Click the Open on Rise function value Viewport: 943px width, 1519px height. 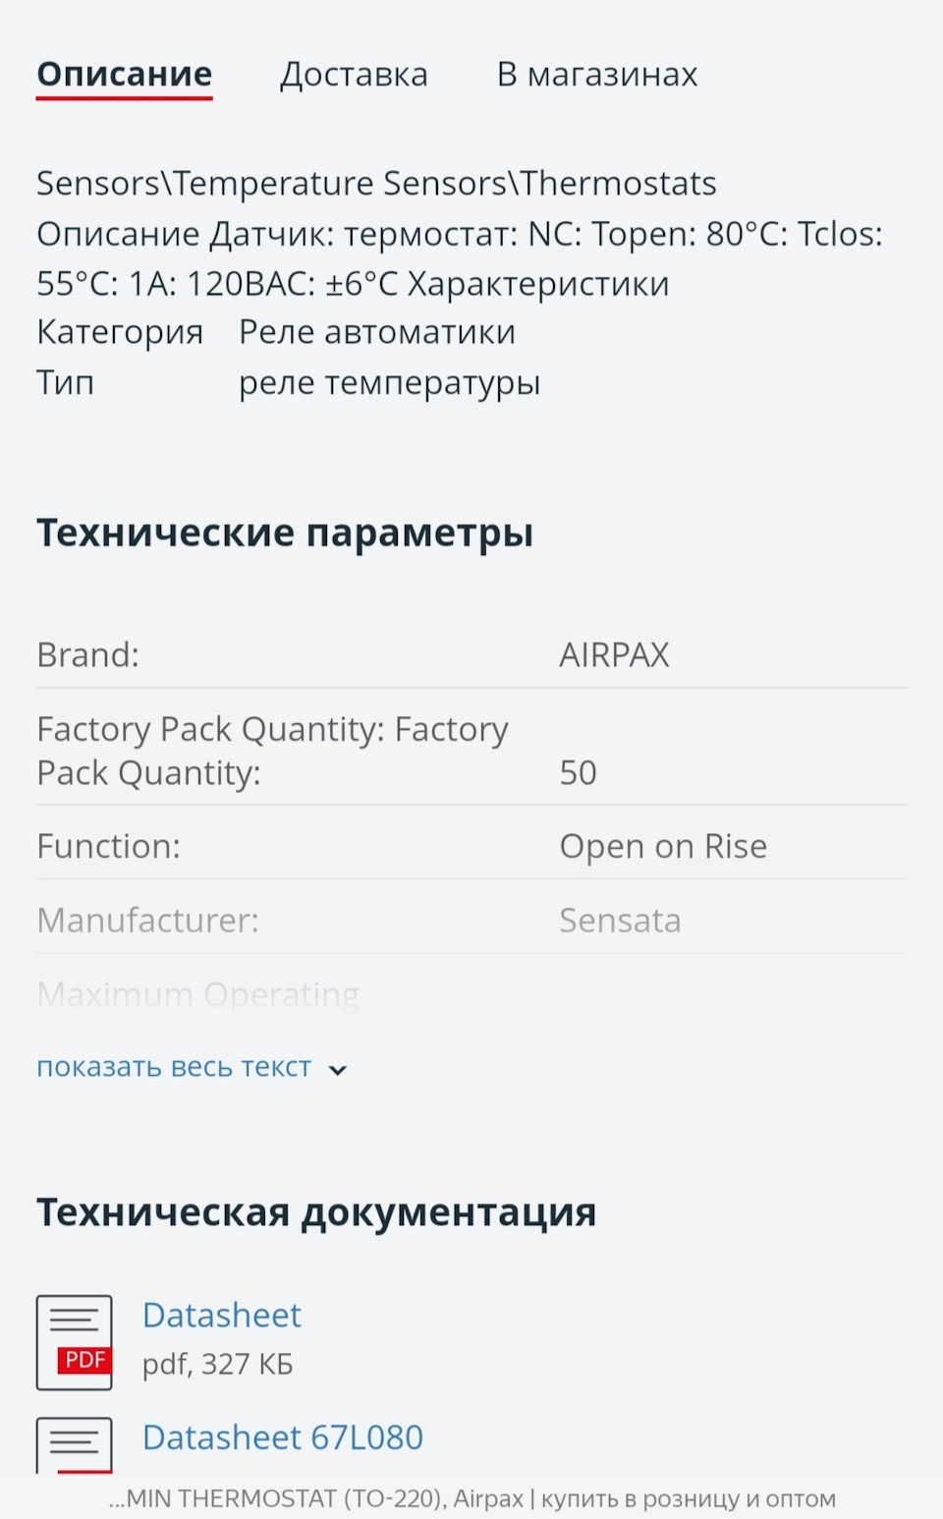click(x=663, y=847)
